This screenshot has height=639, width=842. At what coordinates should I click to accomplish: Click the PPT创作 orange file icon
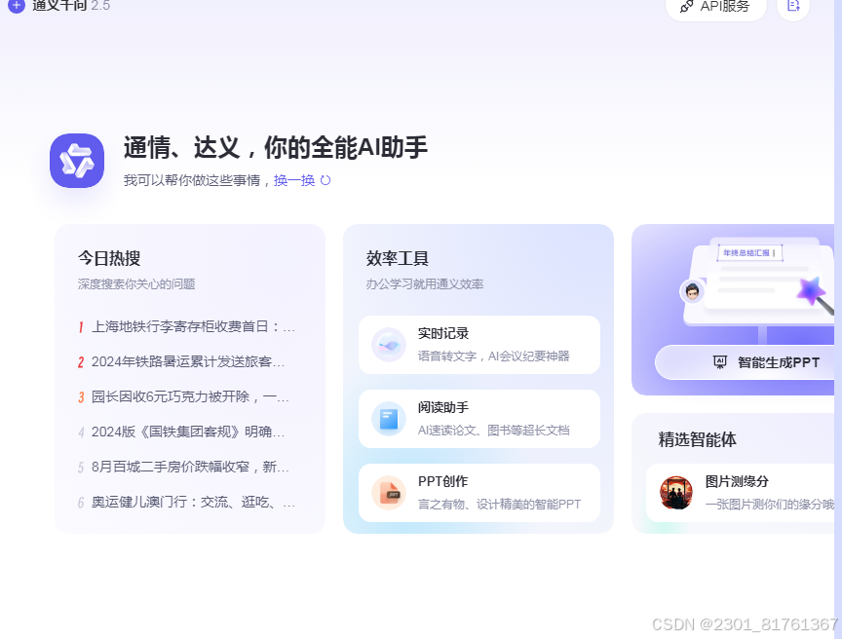click(389, 493)
